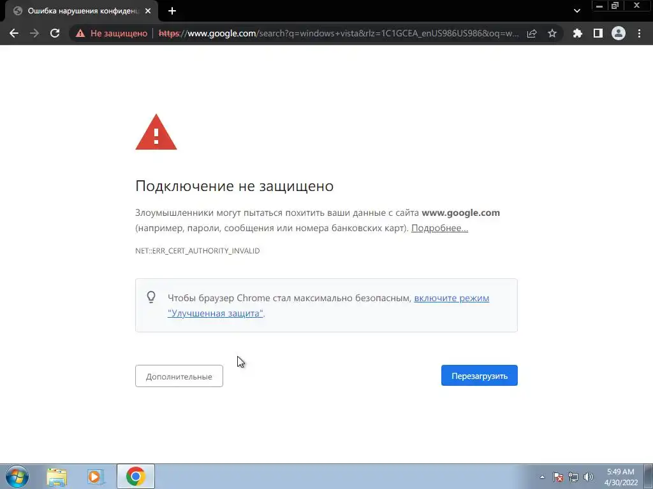Click the large red warning triangle
Viewport: 653px width, 489px height.
[x=156, y=132]
